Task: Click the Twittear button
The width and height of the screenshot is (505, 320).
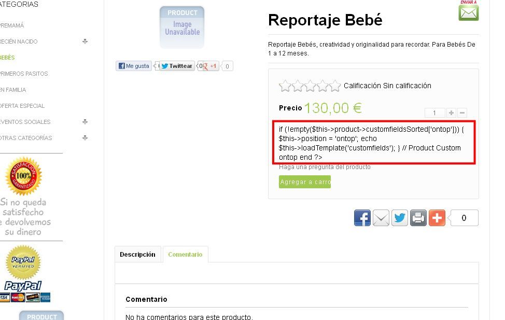Action: (x=177, y=66)
